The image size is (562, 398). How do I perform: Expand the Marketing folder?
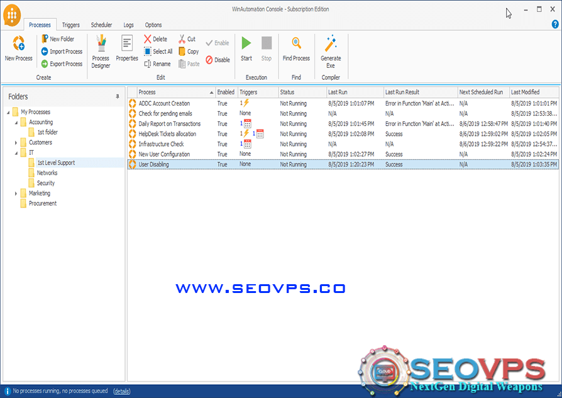click(16, 194)
